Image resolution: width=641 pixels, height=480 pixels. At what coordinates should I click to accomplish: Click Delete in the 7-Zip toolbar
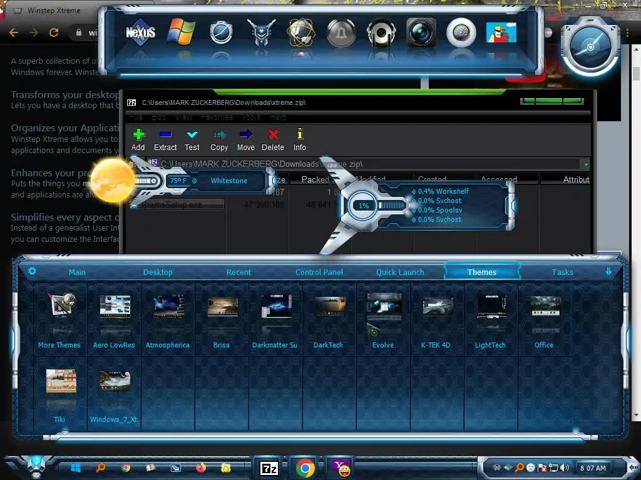(x=273, y=140)
